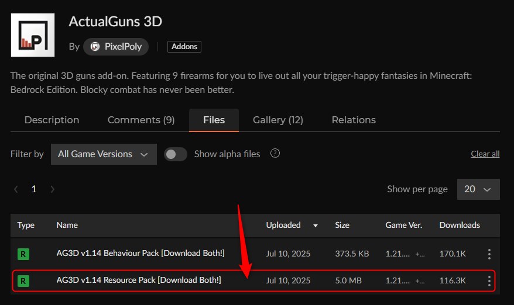514x305 pixels.
Task: Switch to the Comments (9) tab
Action: (141, 120)
